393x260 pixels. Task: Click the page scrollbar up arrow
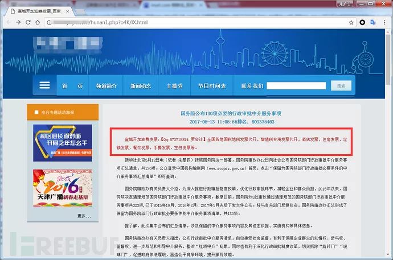[x=388, y=31]
